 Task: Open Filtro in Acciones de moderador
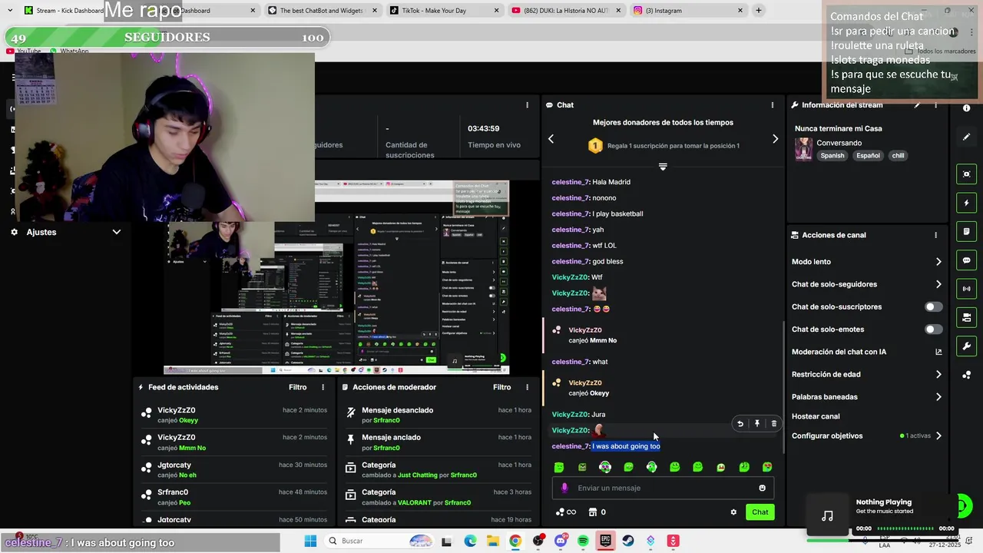(501, 387)
